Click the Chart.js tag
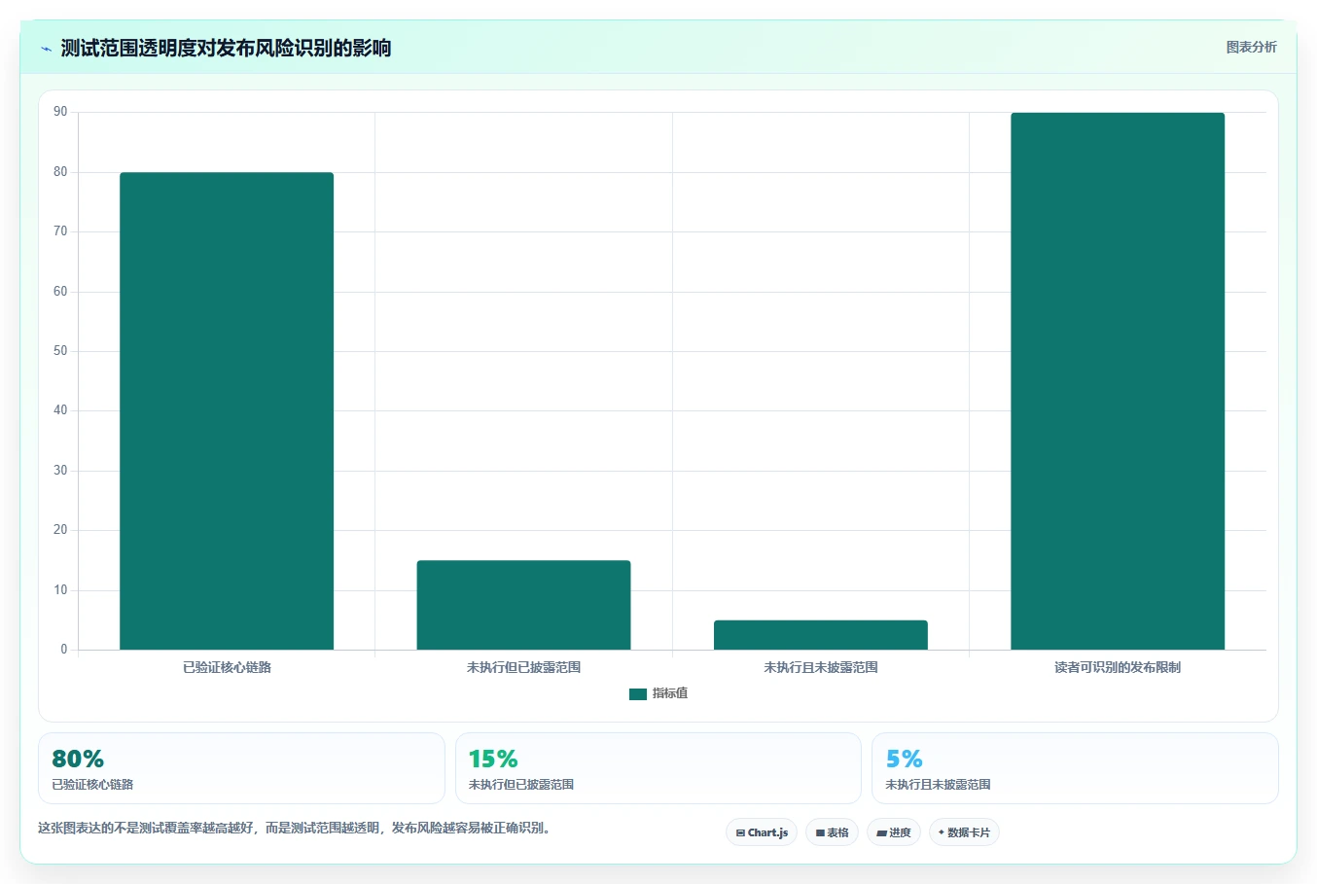 tap(762, 832)
